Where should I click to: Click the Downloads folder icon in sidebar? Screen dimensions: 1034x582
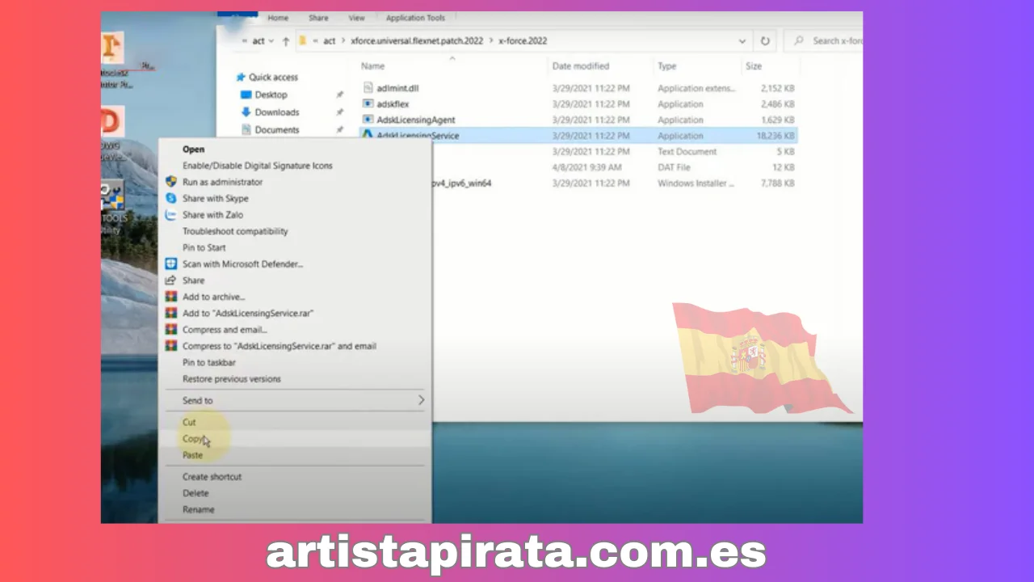click(246, 112)
